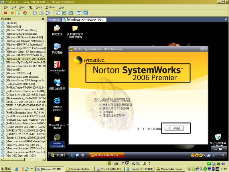The height and width of the screenshot is (172, 229).
Task: Open the Team menu
Action: pyautogui.click(x=39, y=7)
